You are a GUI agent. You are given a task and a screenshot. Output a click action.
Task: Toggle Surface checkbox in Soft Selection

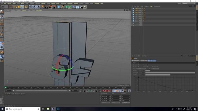138,67
